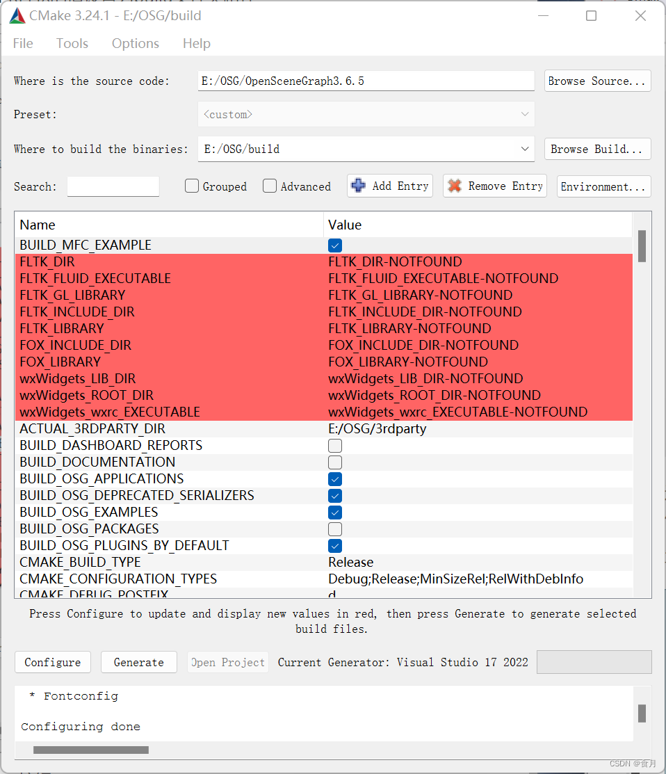666x774 pixels.
Task: Uncheck BUILD_MFC_EXAMPLE checkbox
Action: [x=335, y=245]
